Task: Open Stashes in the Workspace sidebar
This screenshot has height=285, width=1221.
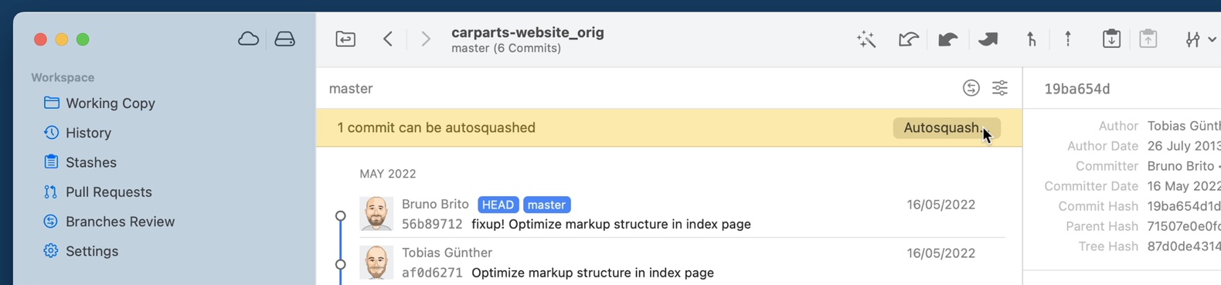Action: click(x=91, y=162)
